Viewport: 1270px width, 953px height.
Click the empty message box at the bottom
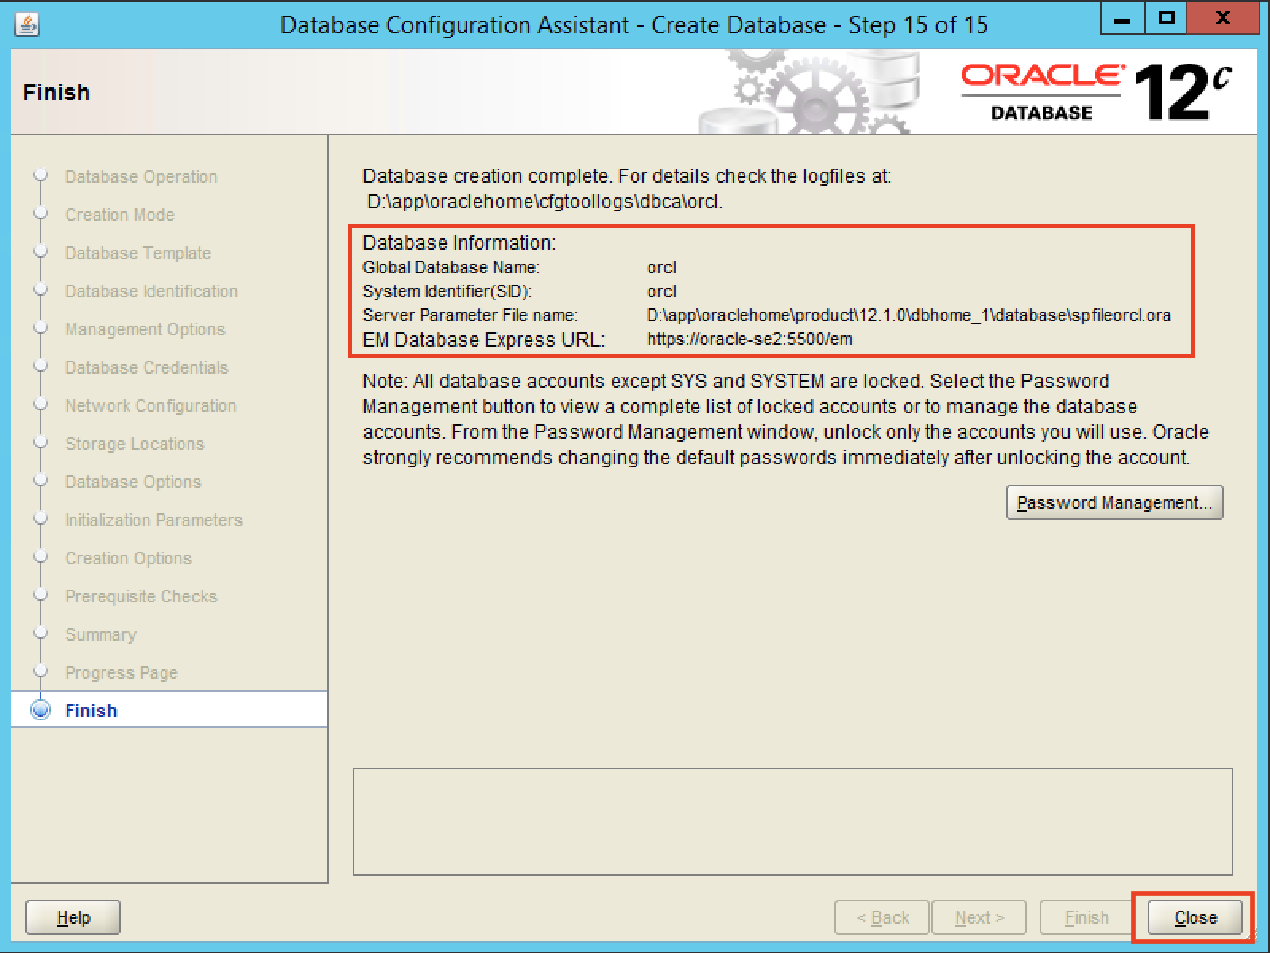[x=792, y=821]
